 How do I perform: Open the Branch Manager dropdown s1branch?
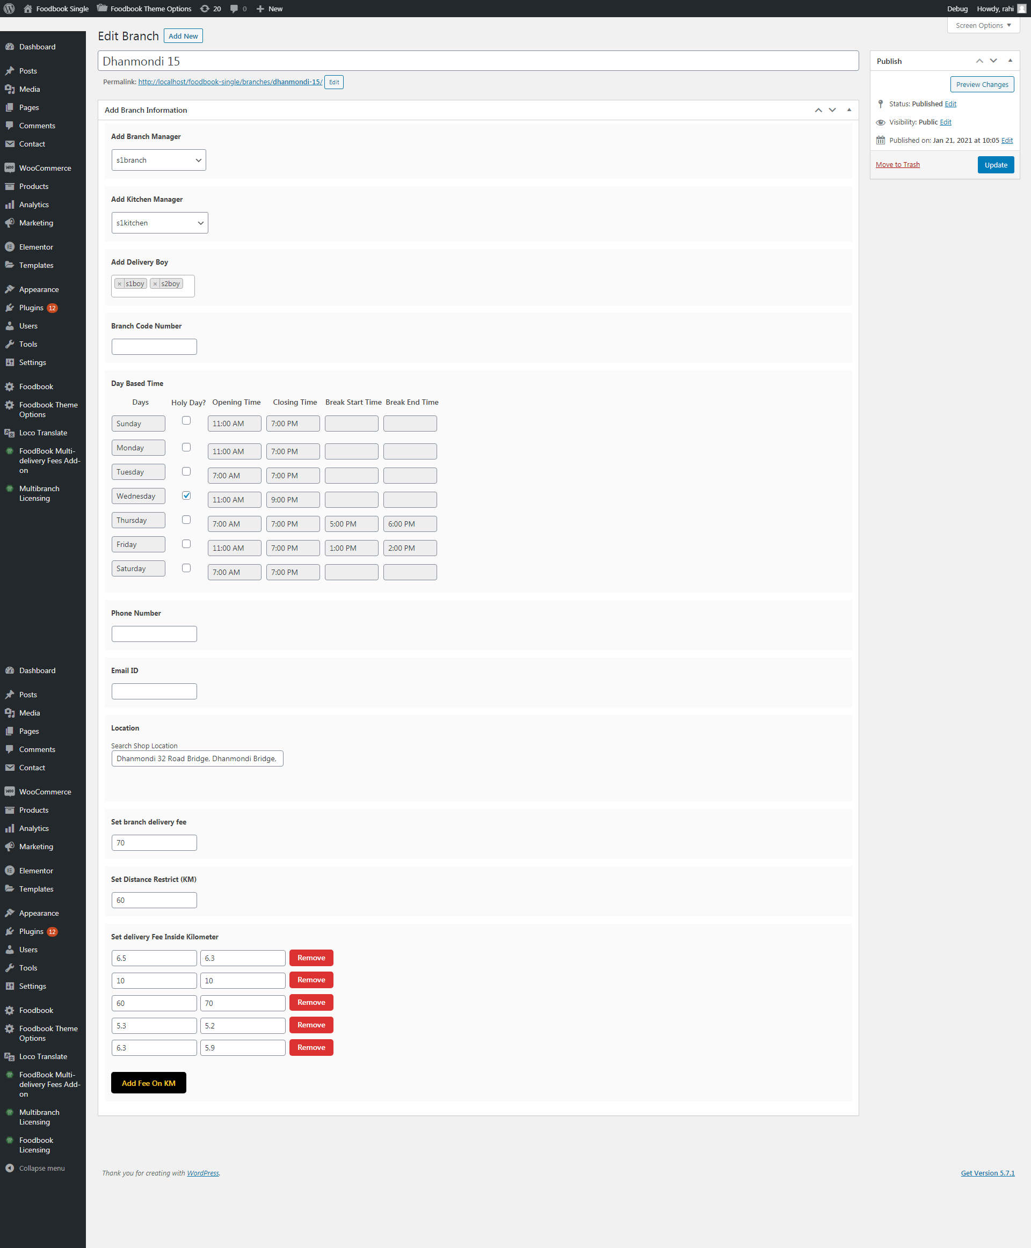pyautogui.click(x=158, y=160)
